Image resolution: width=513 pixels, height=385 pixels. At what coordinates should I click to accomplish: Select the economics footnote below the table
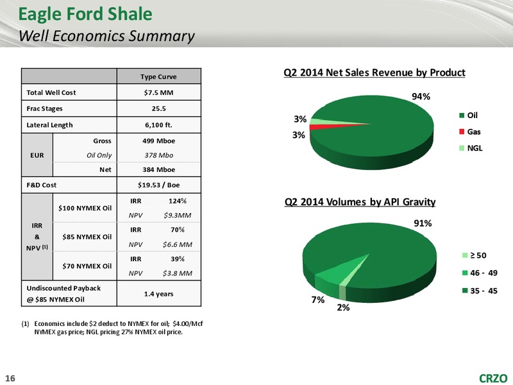pyautogui.click(x=112, y=328)
